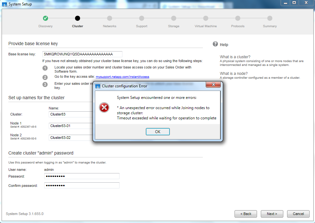Click the Next > button
The width and height of the screenshot is (315, 223).
[272, 214]
